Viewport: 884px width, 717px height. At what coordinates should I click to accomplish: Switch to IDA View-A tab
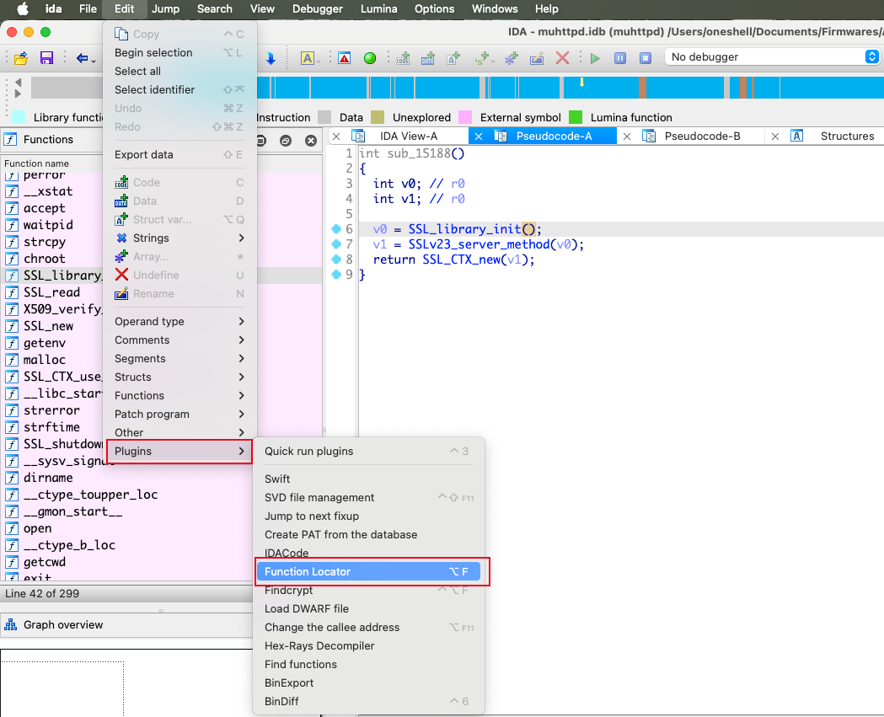[x=408, y=136]
